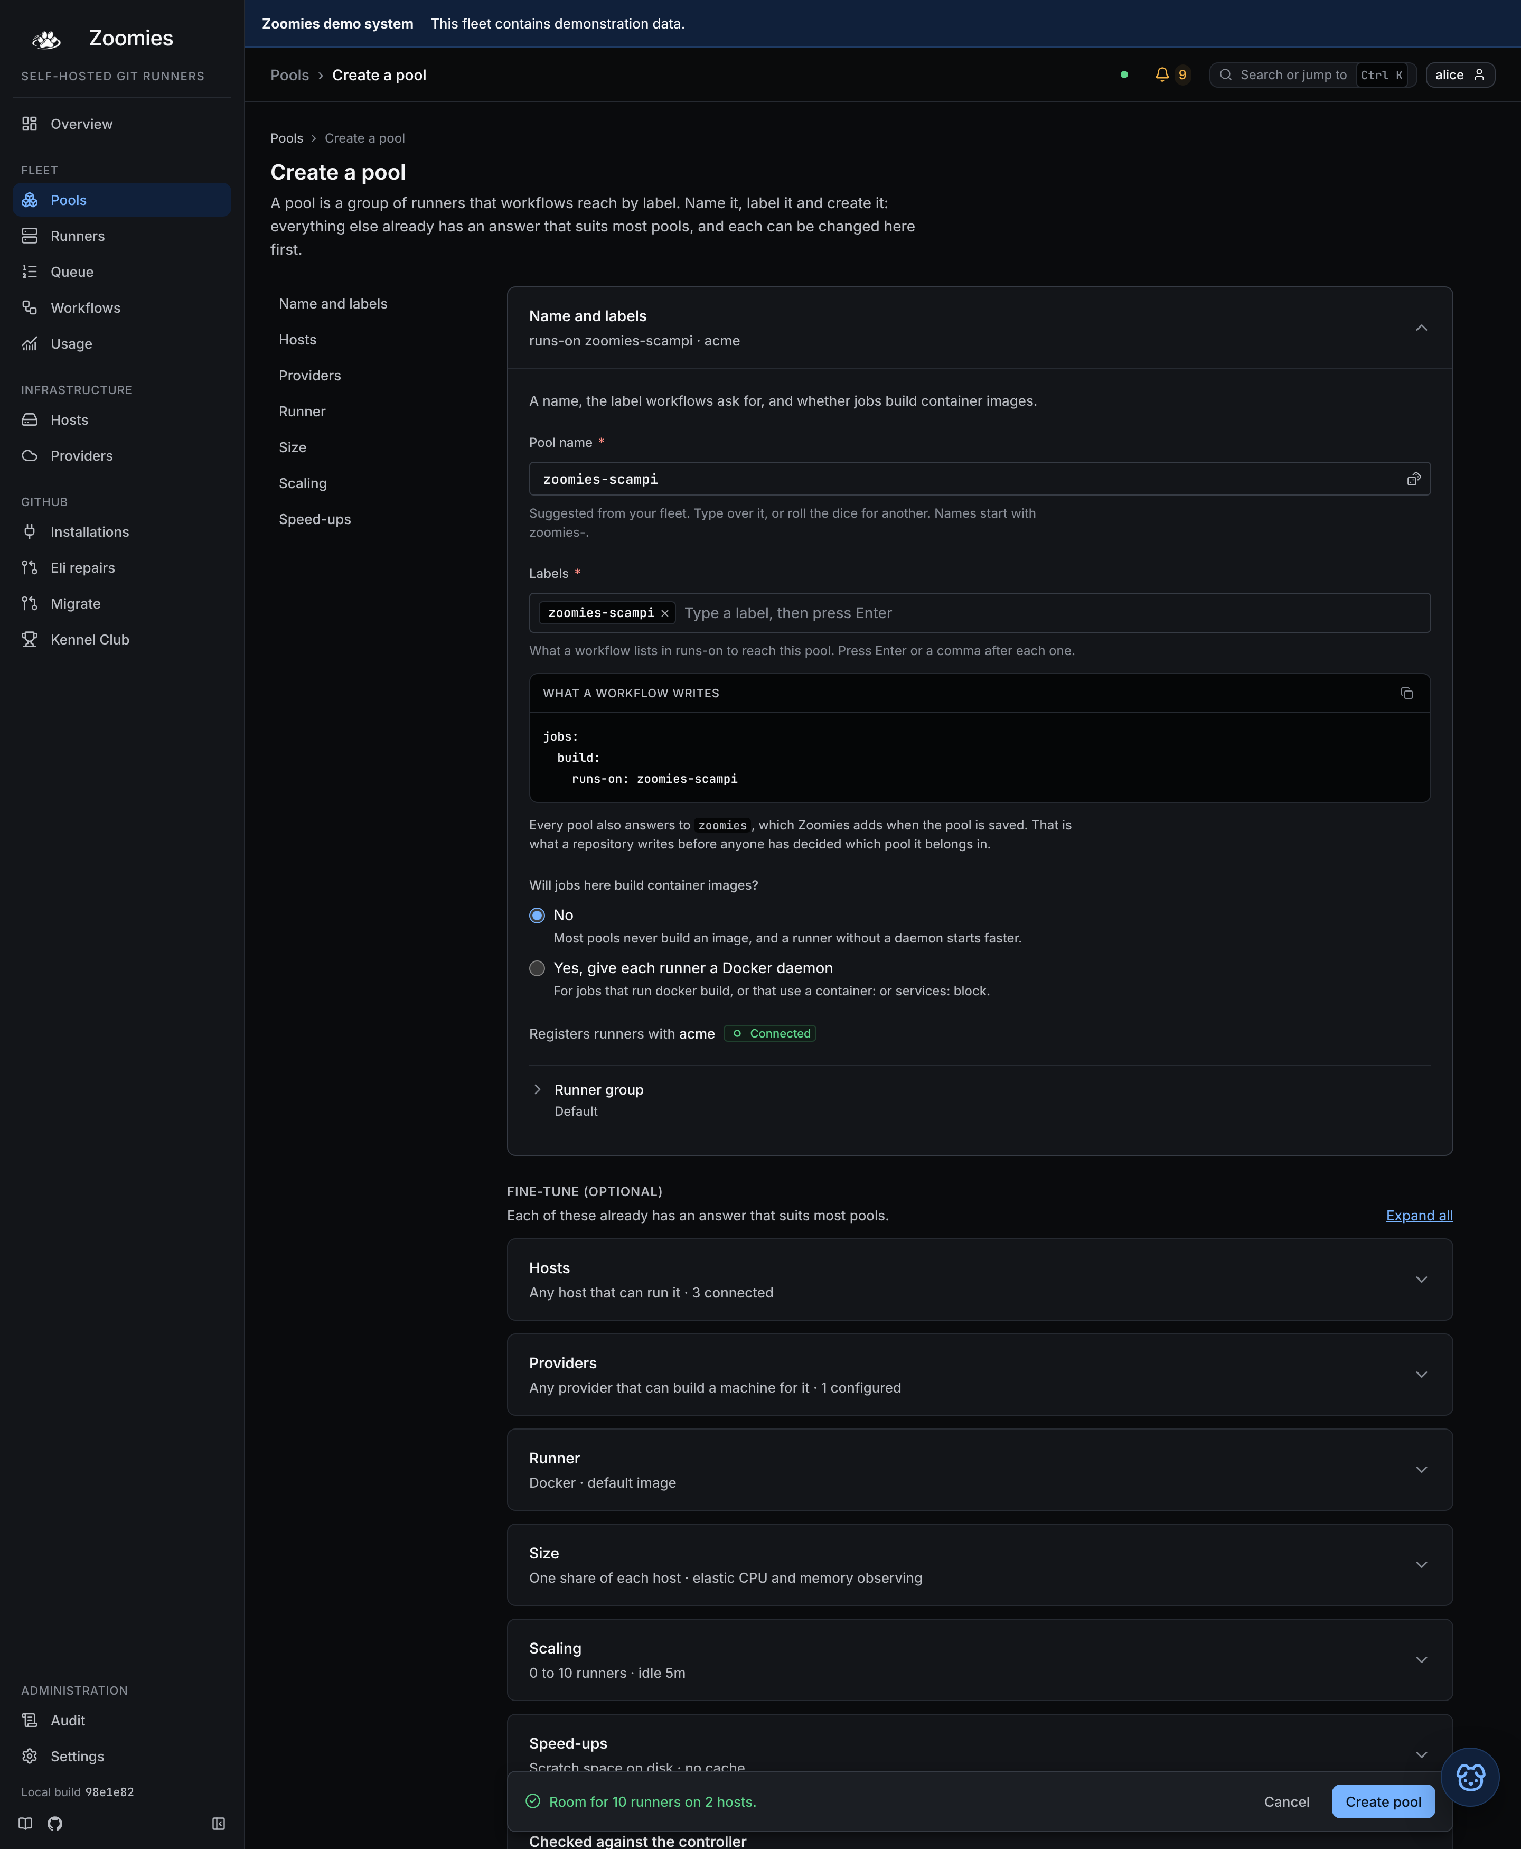This screenshot has height=1849, width=1521.
Task: Expand the Providers fine-tune card
Action: point(980,1374)
